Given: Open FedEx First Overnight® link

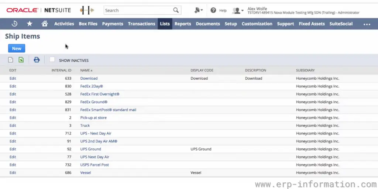Looking at the screenshot, I should (x=100, y=94).
